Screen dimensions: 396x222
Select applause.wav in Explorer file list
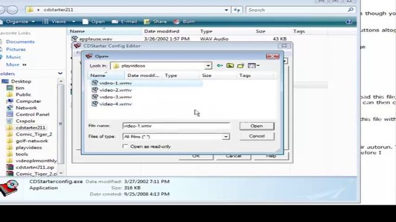(x=95, y=39)
